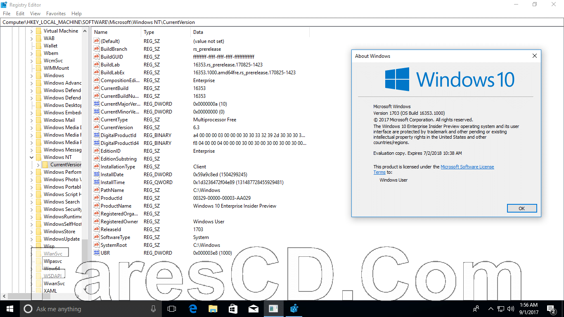The width and height of the screenshot is (564, 317).
Task: Open the File menu
Action: click(x=7, y=14)
